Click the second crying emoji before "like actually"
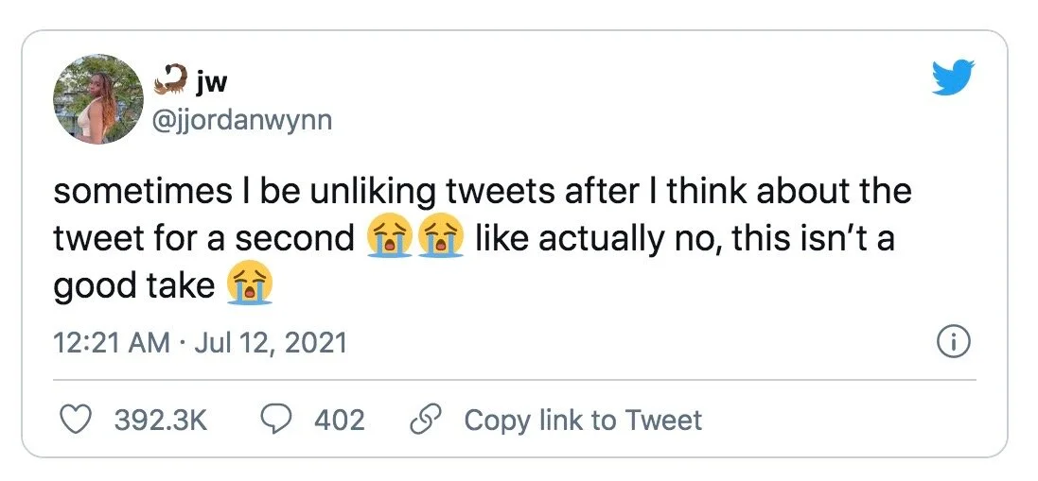The height and width of the screenshot is (481, 1038). point(441,238)
